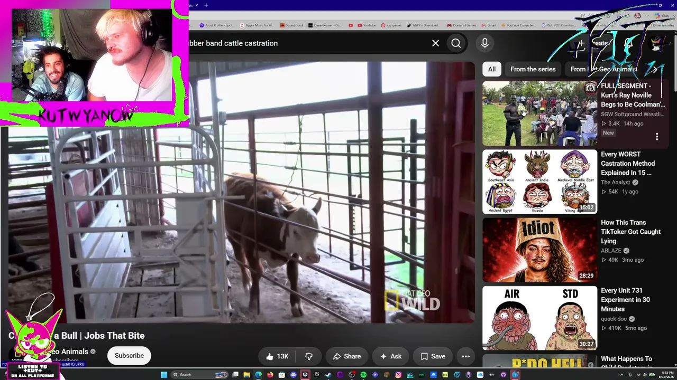Open the Artist Profile Spotify bookmark
The height and width of the screenshot is (380, 677).
217,25
